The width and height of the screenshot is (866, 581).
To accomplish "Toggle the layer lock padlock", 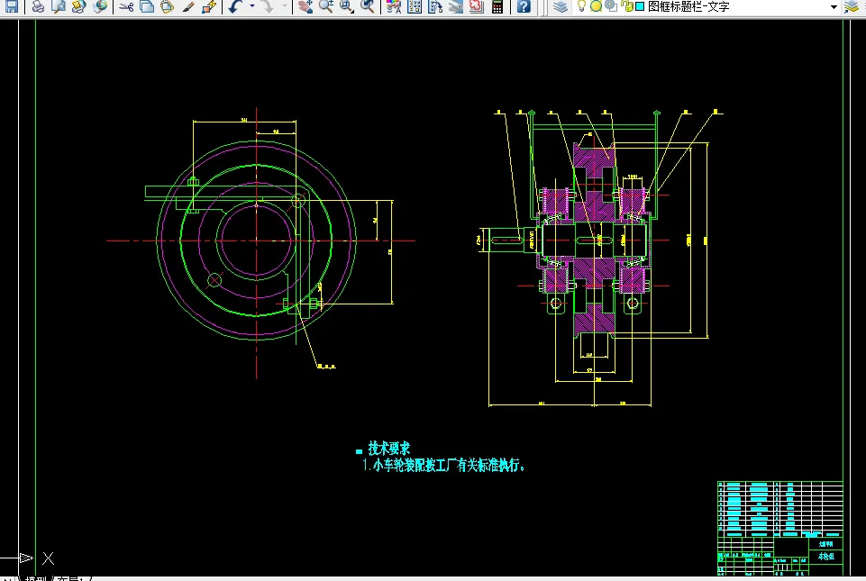I will point(627,6).
